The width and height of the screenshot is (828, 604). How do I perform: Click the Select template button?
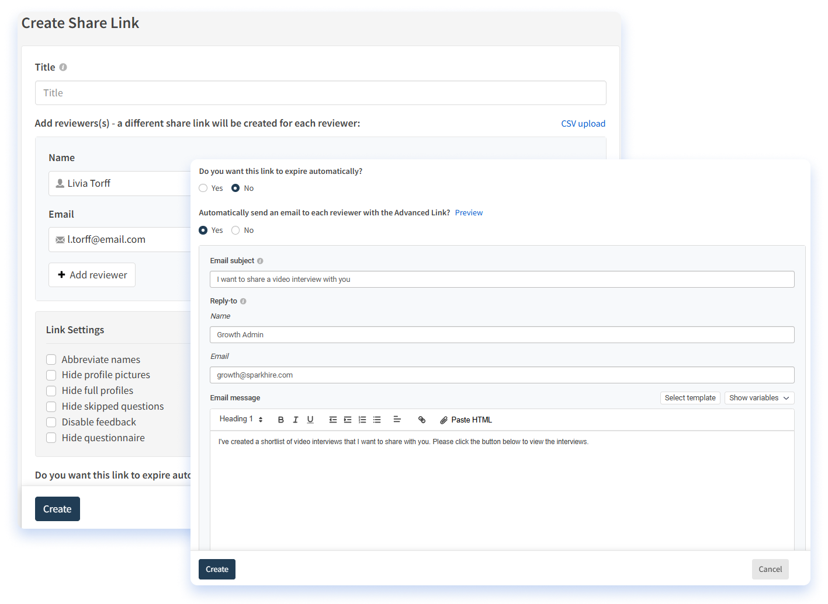click(x=690, y=398)
